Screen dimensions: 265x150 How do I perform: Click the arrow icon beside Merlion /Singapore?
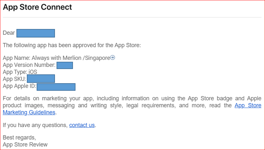tap(112, 58)
